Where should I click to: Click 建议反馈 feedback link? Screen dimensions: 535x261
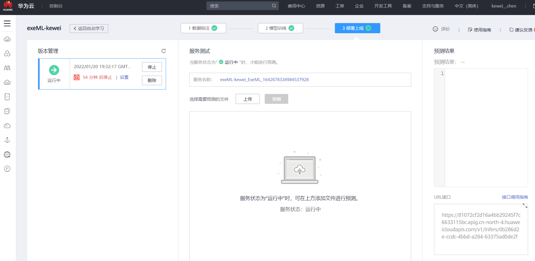(524, 30)
